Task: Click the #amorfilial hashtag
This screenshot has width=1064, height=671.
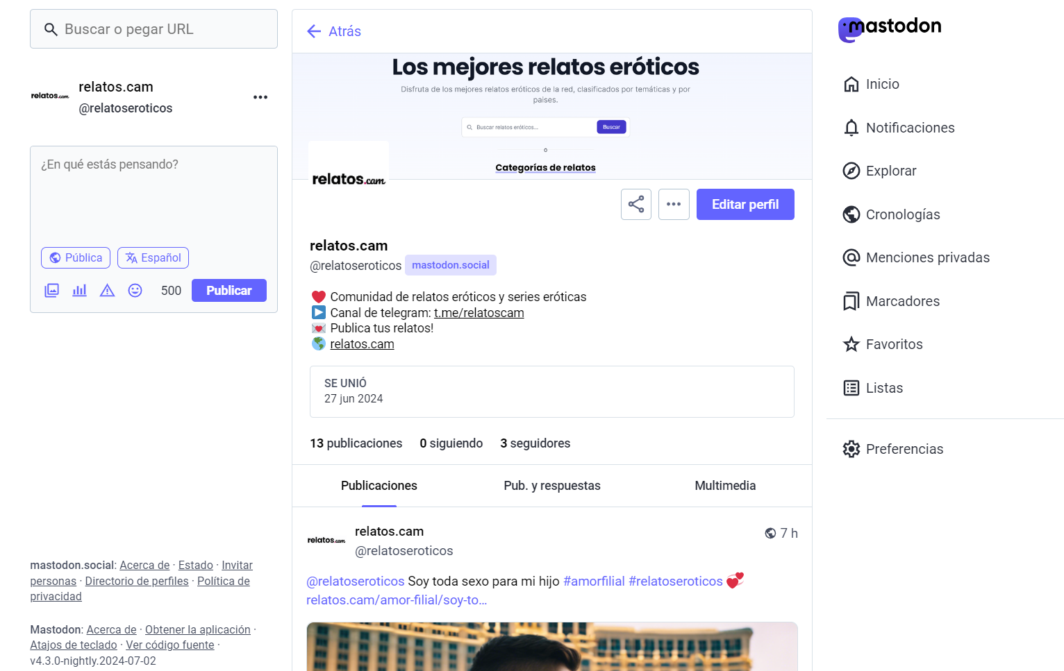Action: (594, 581)
